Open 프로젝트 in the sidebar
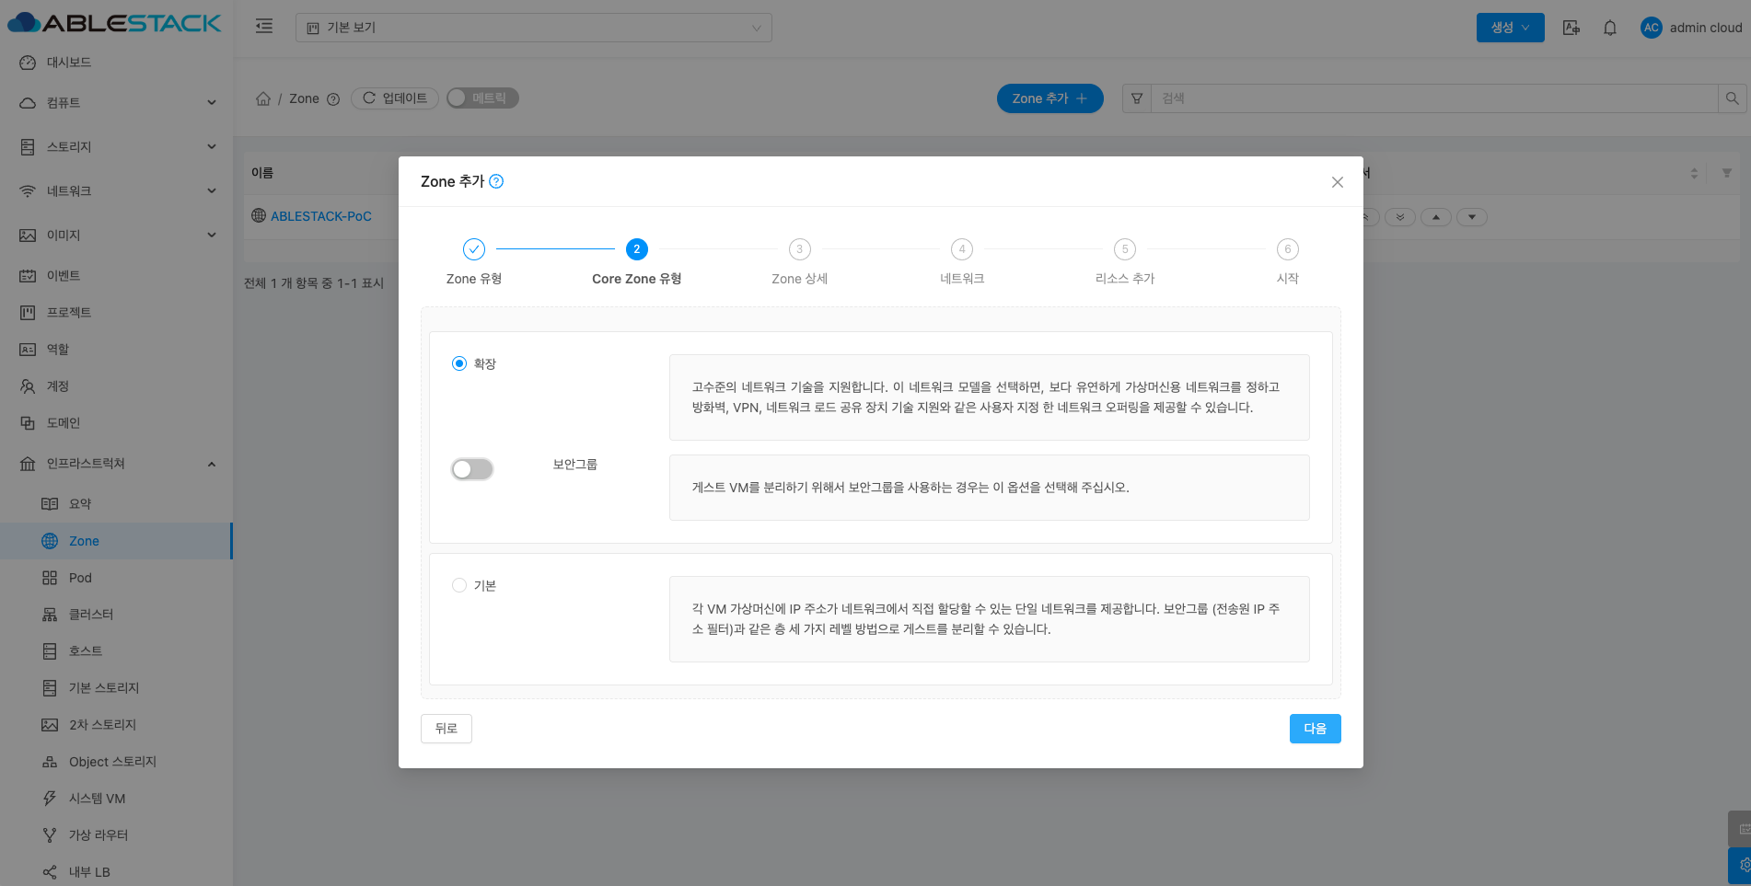The image size is (1751, 886). pyautogui.click(x=116, y=313)
